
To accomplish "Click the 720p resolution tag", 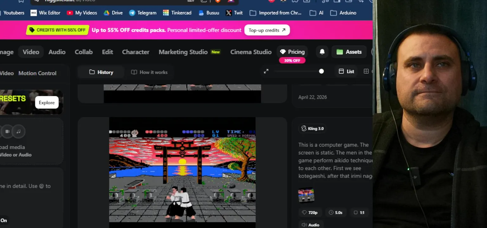I will 310,212.
